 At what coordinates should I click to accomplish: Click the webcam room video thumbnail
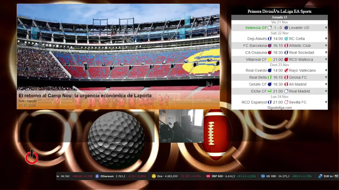point(181,126)
